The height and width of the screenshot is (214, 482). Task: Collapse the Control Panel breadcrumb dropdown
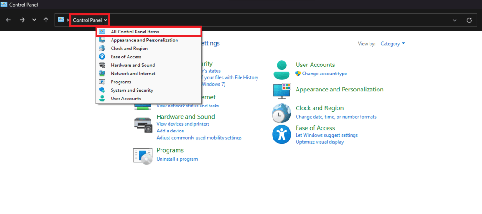coord(106,20)
